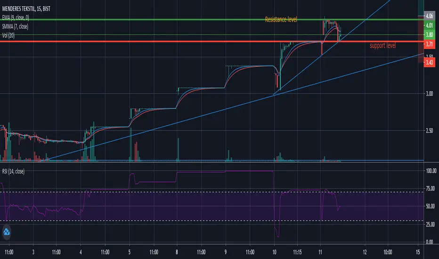Click the 10:00 time axis label

388,252
